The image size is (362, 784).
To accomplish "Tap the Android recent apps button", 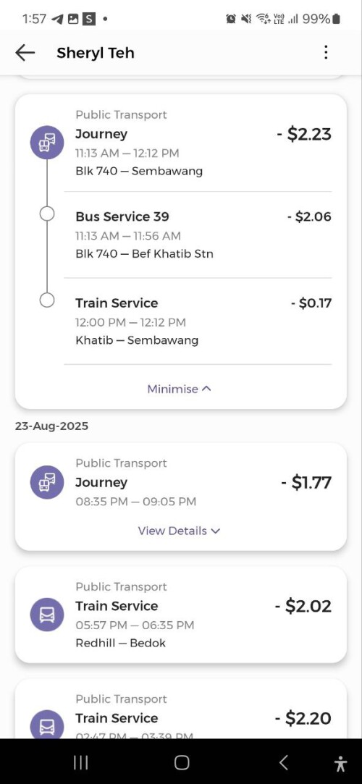I will coord(80,762).
